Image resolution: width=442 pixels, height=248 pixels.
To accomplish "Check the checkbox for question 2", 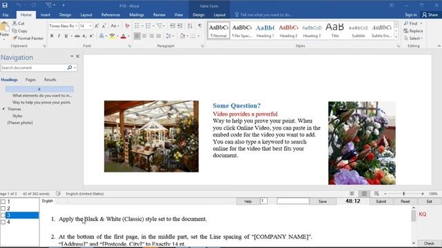I will pos(3,208).
